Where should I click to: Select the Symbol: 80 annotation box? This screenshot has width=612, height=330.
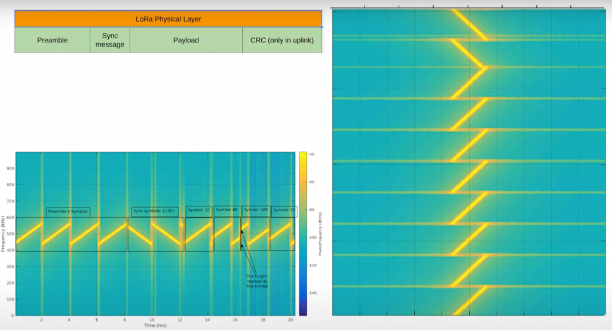[227, 210]
